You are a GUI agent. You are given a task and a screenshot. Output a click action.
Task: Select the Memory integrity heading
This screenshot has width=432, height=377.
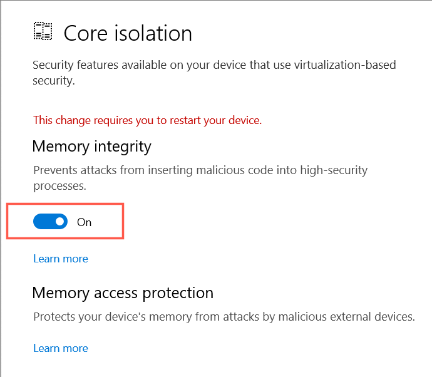[x=92, y=147]
